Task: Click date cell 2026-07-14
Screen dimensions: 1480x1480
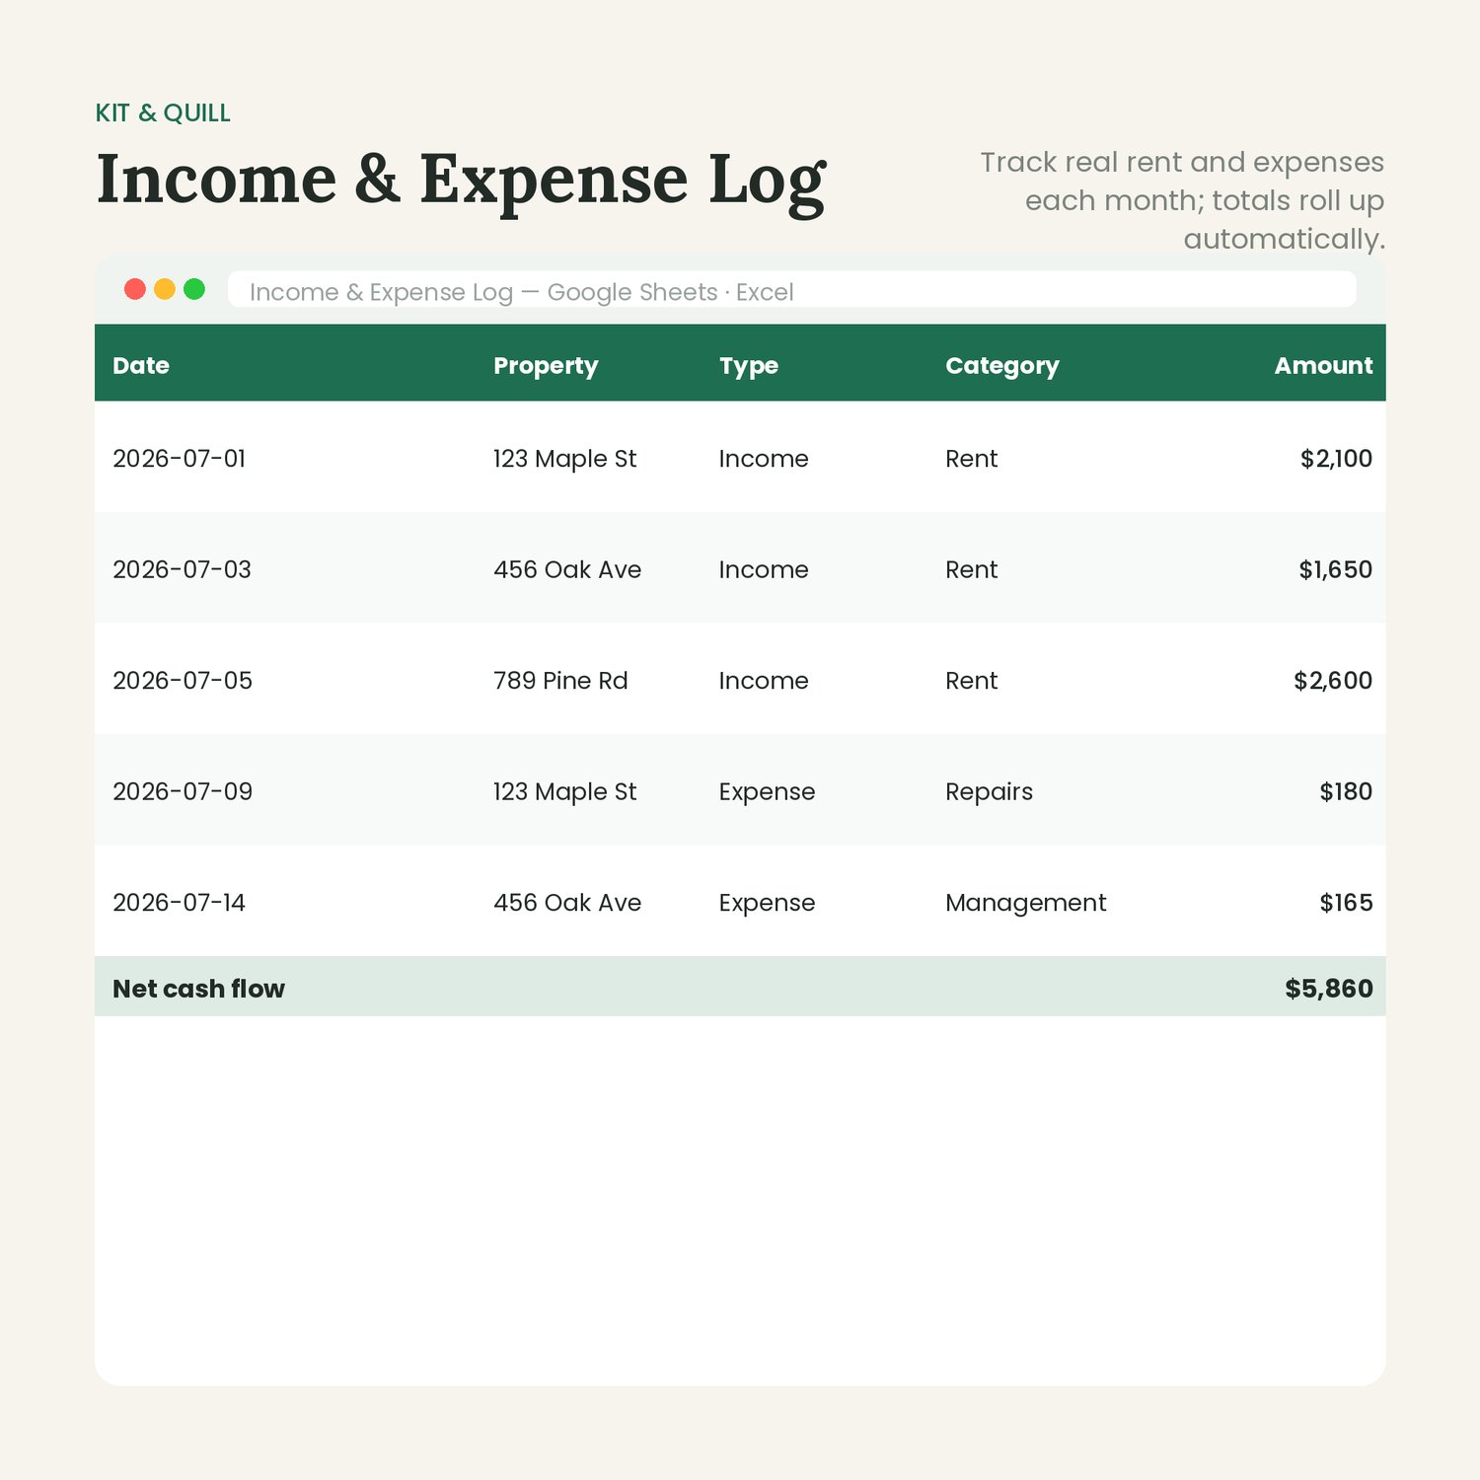Action: pyautogui.click(x=180, y=903)
